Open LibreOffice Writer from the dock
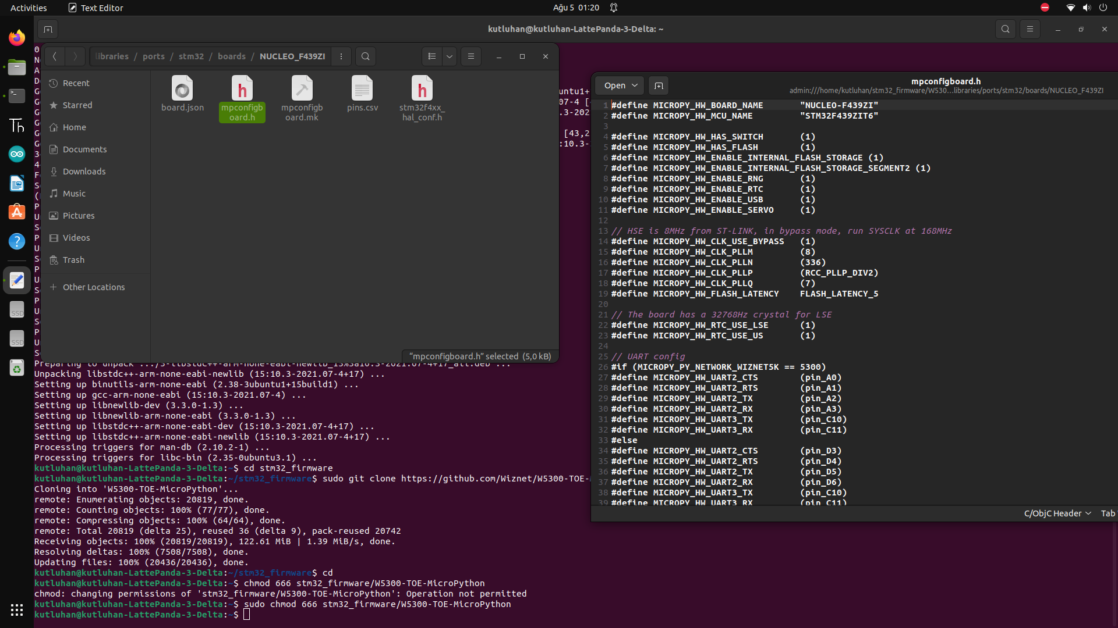Screen dimensions: 1118x628 tap(16, 183)
